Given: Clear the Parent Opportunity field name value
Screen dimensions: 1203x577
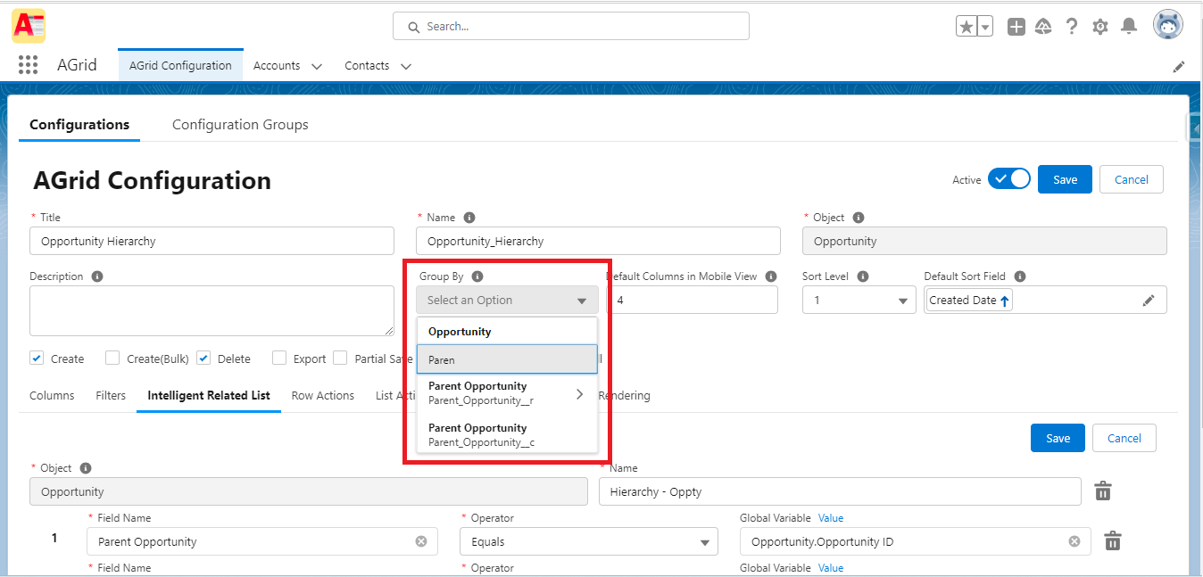Looking at the screenshot, I should coord(421,541).
